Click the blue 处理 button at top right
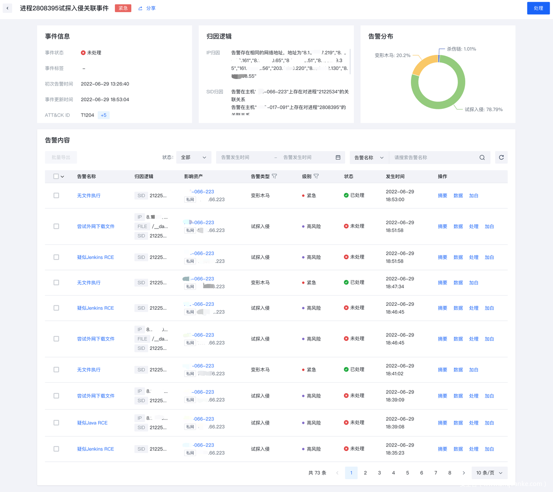Image resolution: width=553 pixels, height=492 pixels. point(538,8)
